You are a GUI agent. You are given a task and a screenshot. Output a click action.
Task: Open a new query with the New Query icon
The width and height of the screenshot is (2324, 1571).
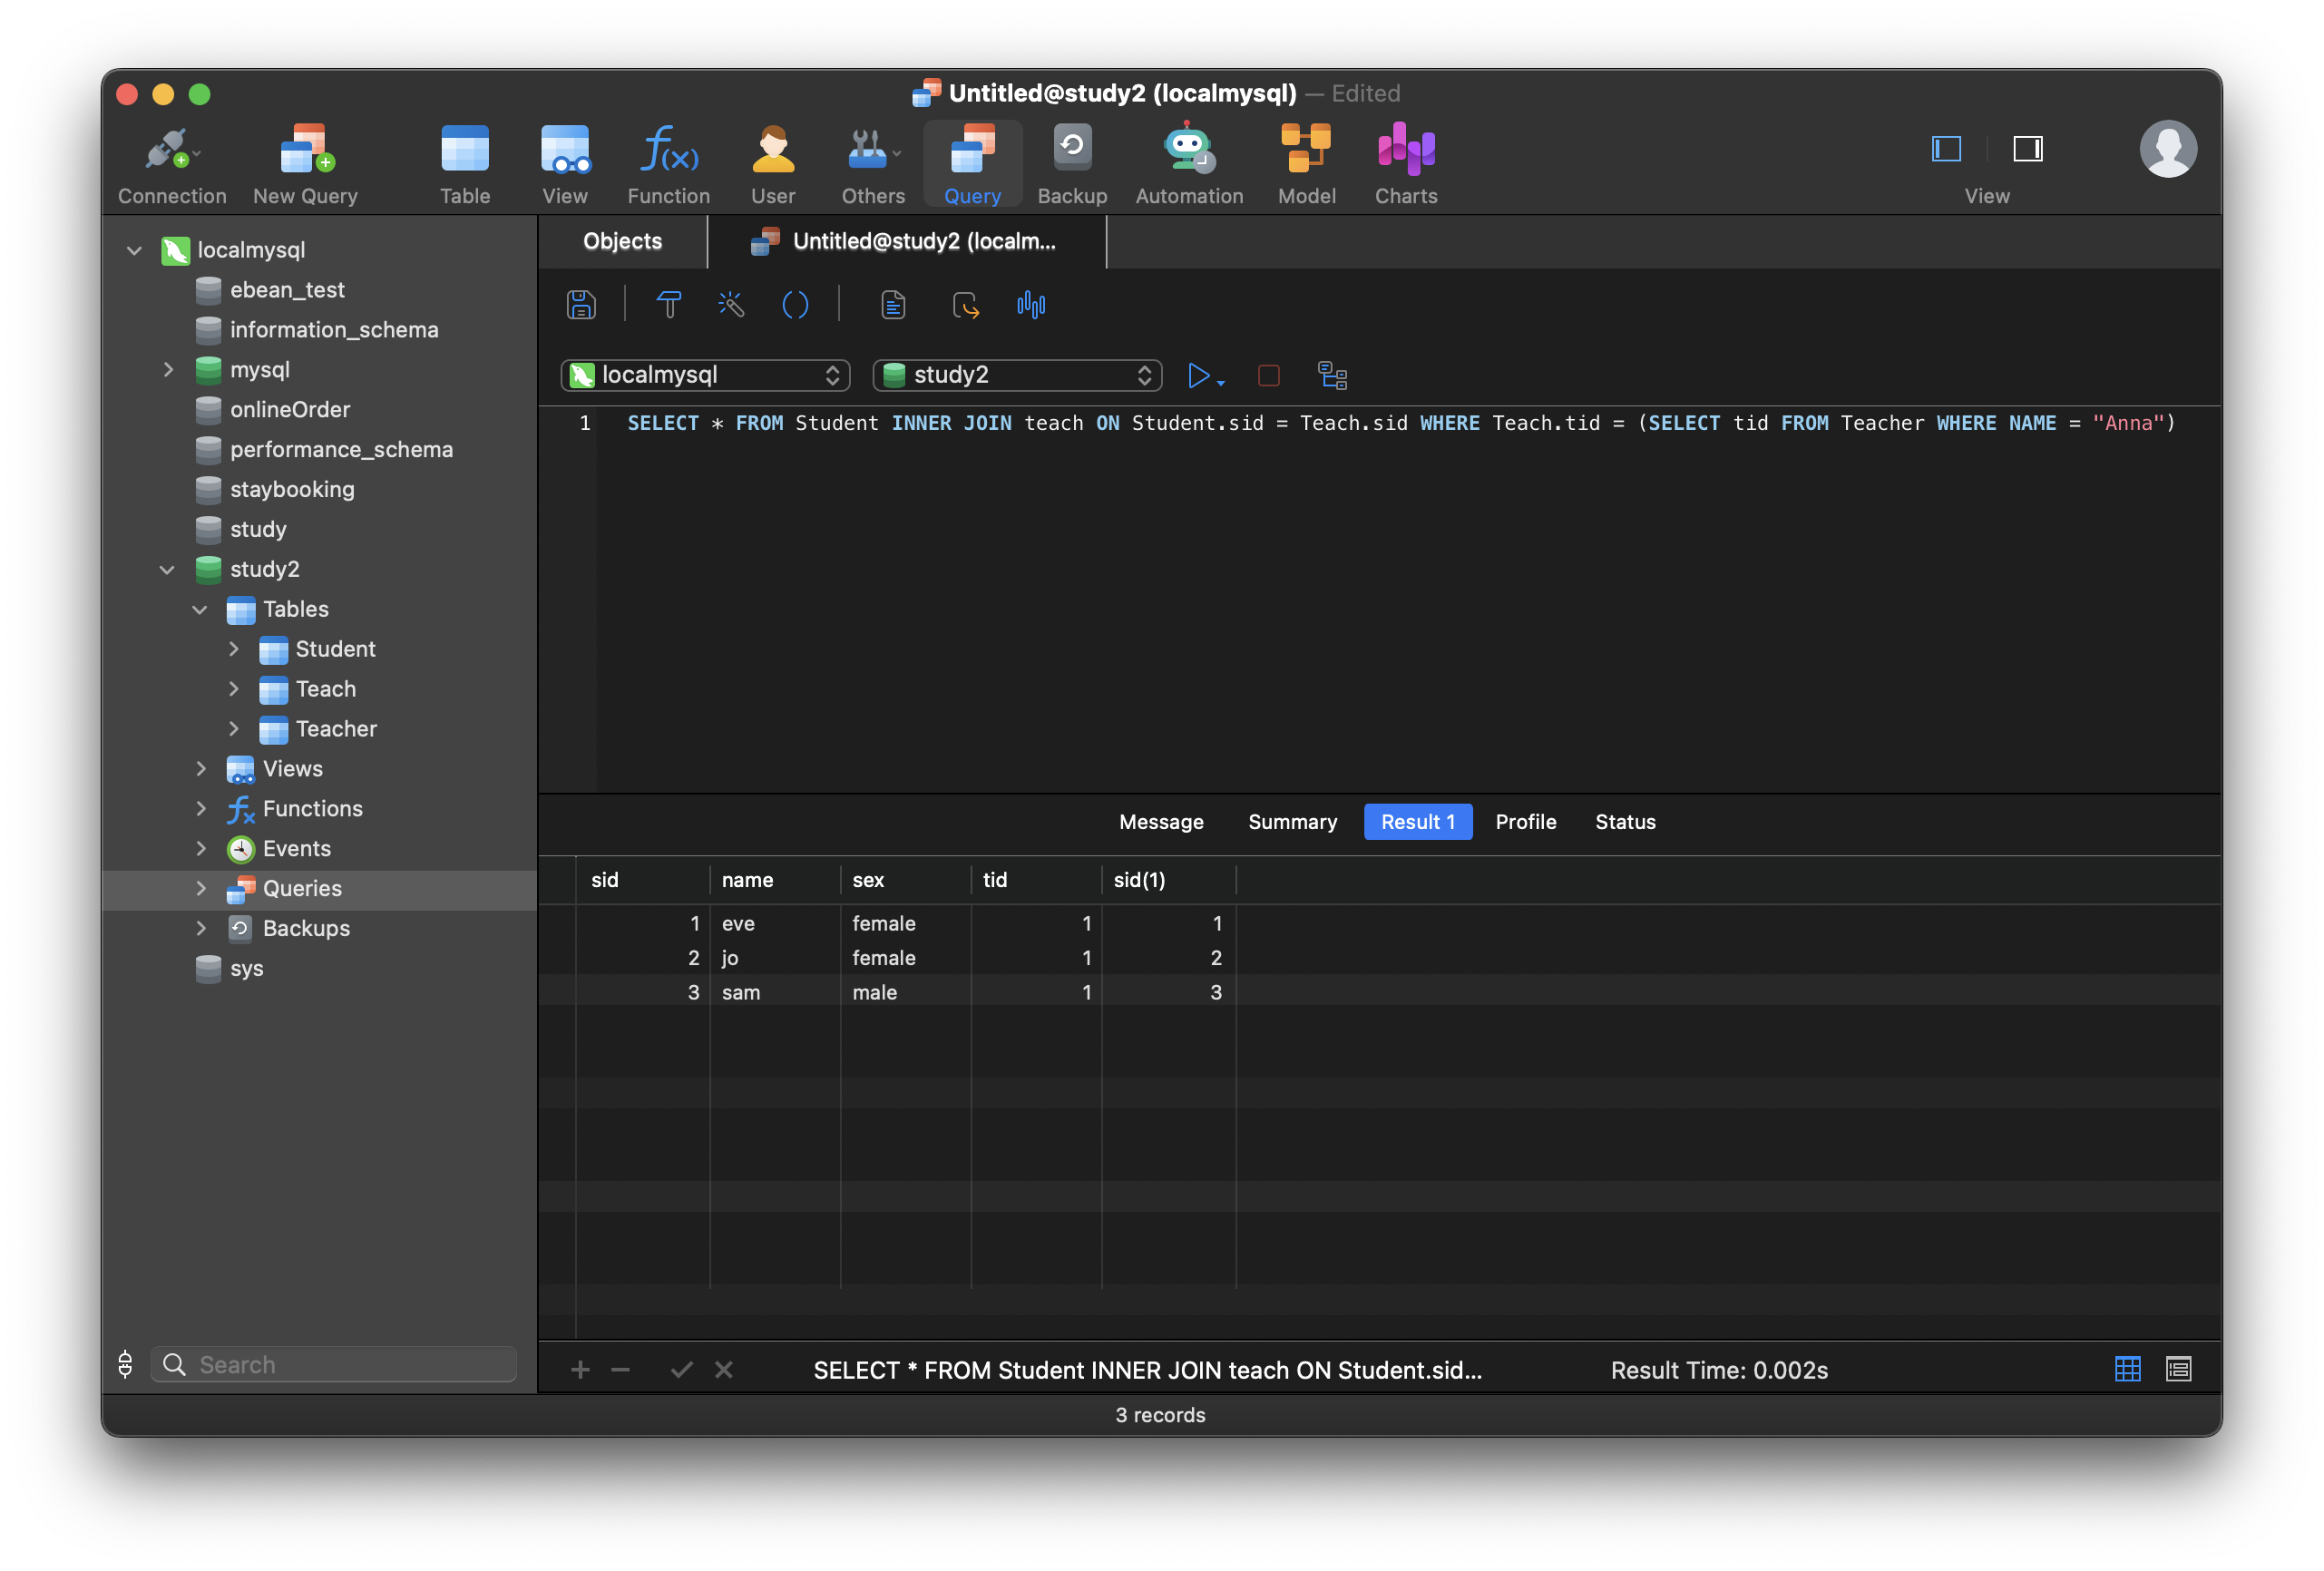point(304,160)
